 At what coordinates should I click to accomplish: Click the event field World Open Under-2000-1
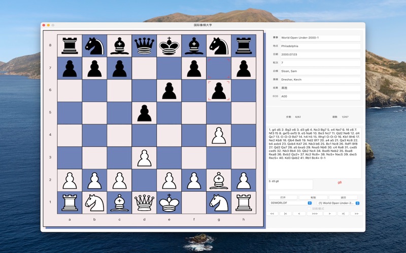coord(320,38)
